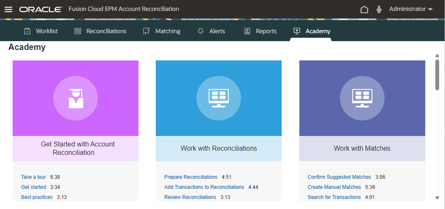Open Work with Reconciliations card title
The height and width of the screenshot is (209, 445).
(x=219, y=148)
